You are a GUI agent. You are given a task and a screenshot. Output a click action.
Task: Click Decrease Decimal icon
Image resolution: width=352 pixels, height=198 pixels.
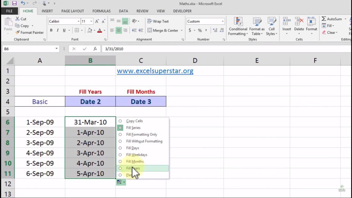click(x=222, y=30)
